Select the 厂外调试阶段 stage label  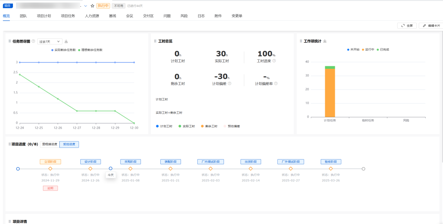(291, 162)
